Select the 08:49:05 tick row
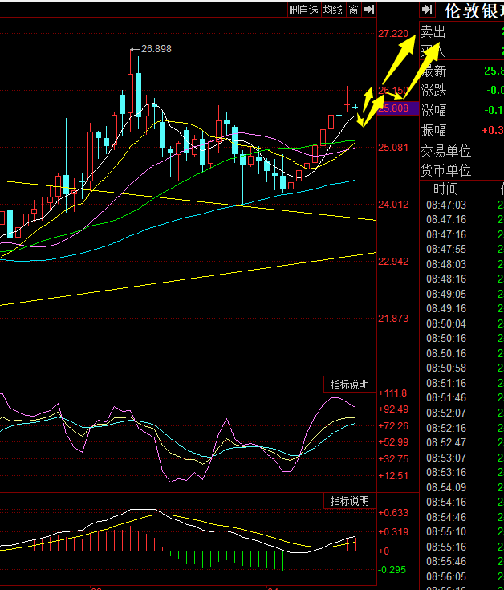 pos(462,294)
